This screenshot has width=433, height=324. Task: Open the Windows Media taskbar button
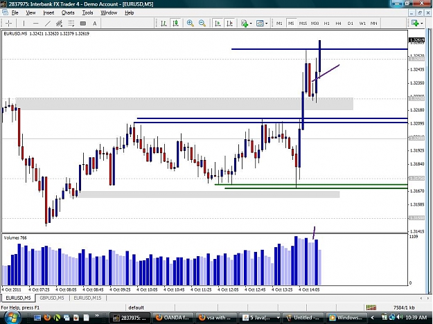(x=347, y=318)
